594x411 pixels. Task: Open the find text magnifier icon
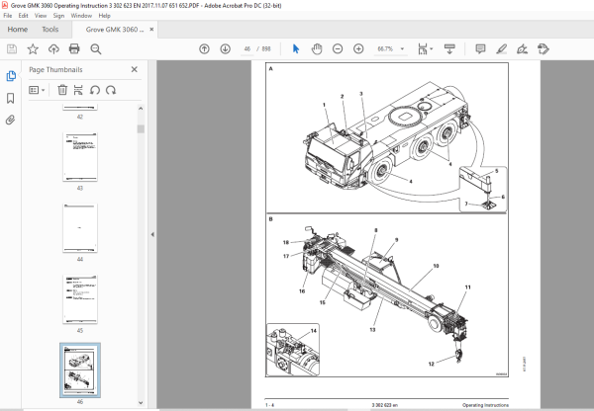click(95, 49)
